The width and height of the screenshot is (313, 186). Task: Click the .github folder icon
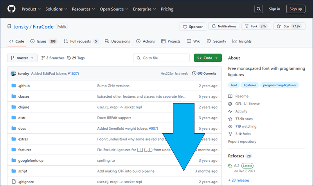click(x=14, y=86)
